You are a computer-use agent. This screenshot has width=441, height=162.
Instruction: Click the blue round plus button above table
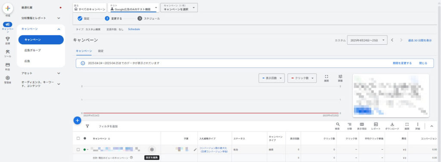[78, 120]
